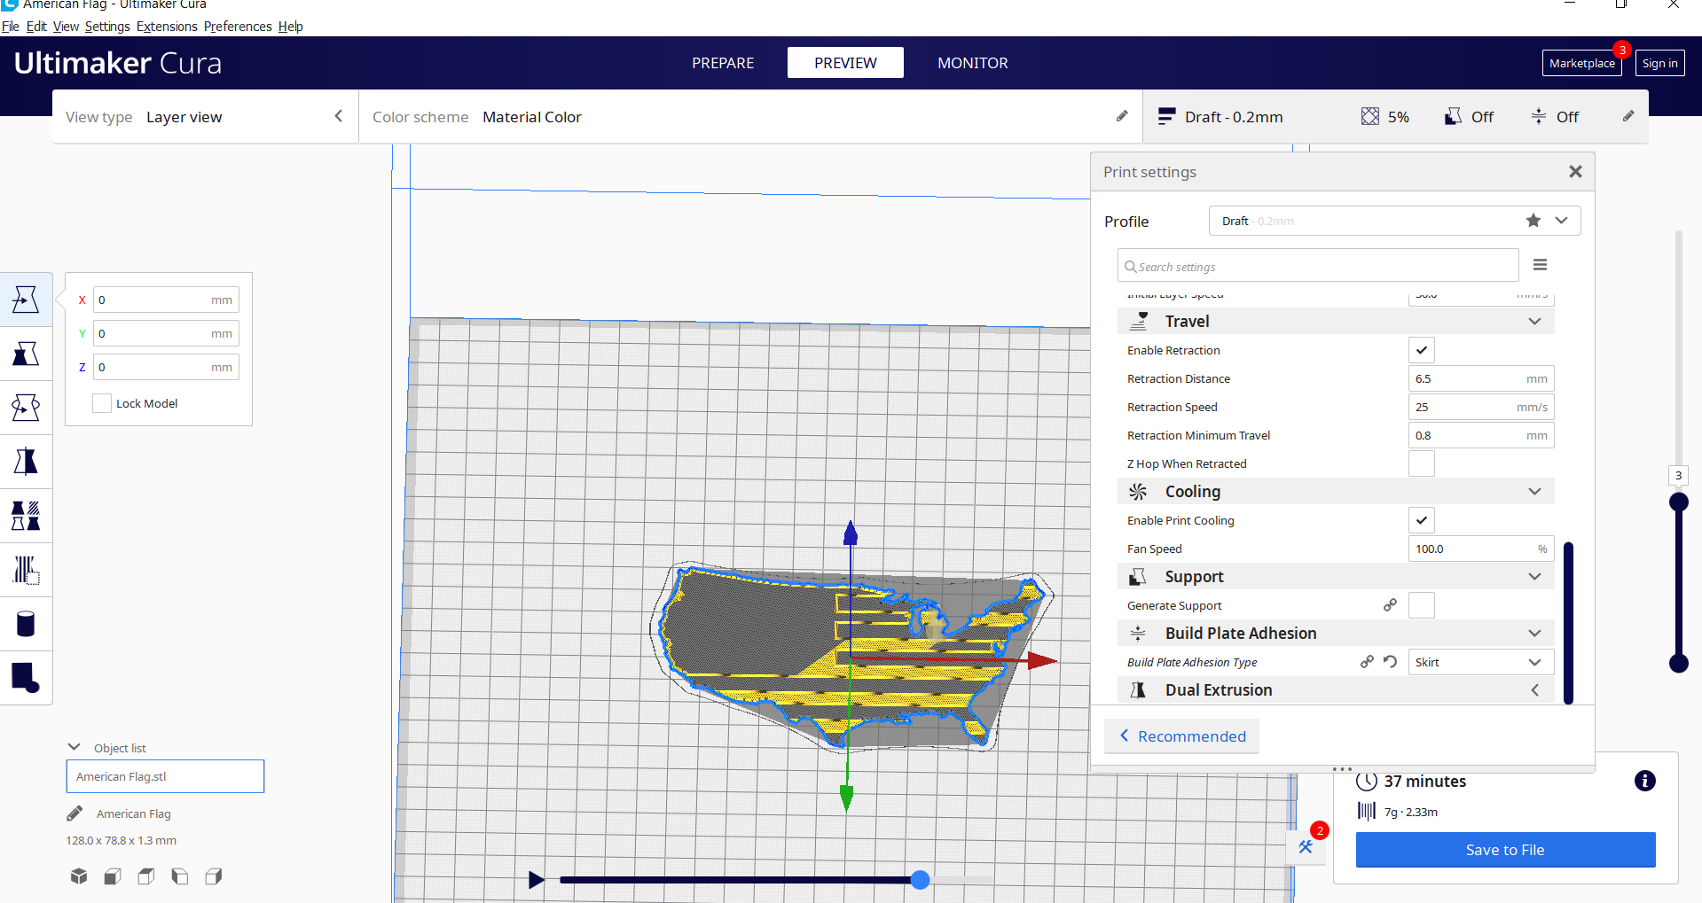Collapse the Object list
The height and width of the screenshot is (903, 1702).
coord(75,747)
